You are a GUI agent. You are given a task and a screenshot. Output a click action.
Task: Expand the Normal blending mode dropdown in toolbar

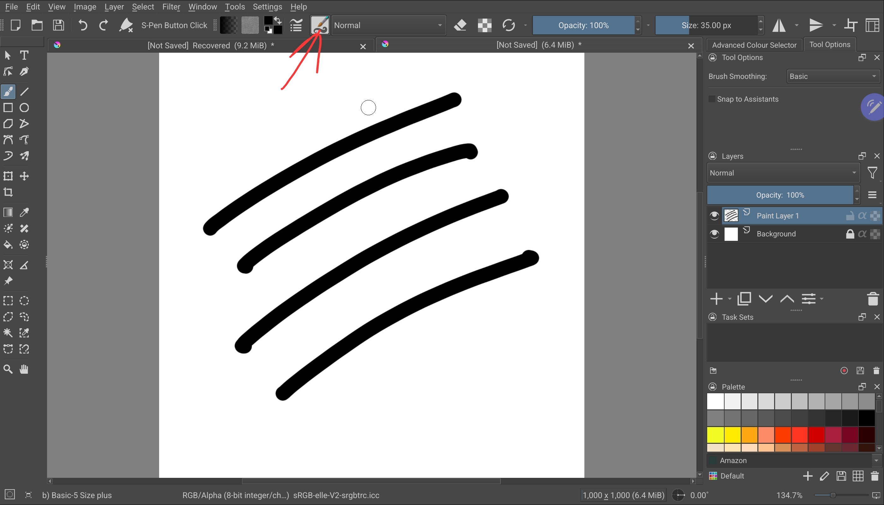point(389,25)
